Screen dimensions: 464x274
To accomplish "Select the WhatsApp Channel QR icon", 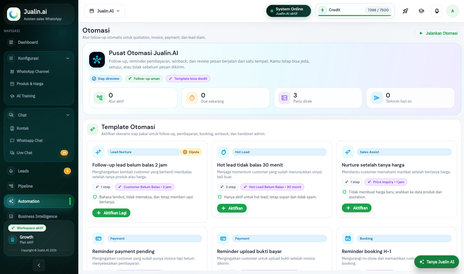I will [12, 72].
